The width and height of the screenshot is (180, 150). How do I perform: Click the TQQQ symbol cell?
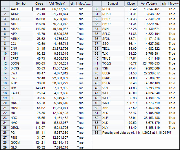click(113, 64)
